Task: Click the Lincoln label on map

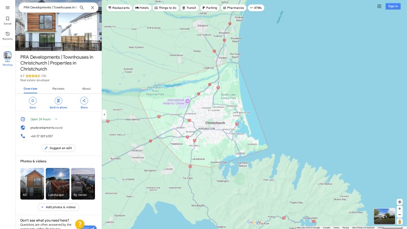Action: [x=168, y=169]
